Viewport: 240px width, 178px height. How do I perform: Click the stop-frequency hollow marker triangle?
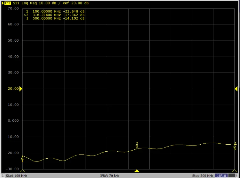(x=235, y=171)
